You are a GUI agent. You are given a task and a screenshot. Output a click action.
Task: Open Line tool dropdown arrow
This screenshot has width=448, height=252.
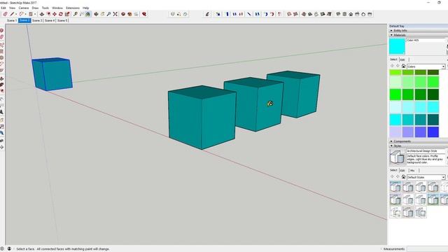15,14
